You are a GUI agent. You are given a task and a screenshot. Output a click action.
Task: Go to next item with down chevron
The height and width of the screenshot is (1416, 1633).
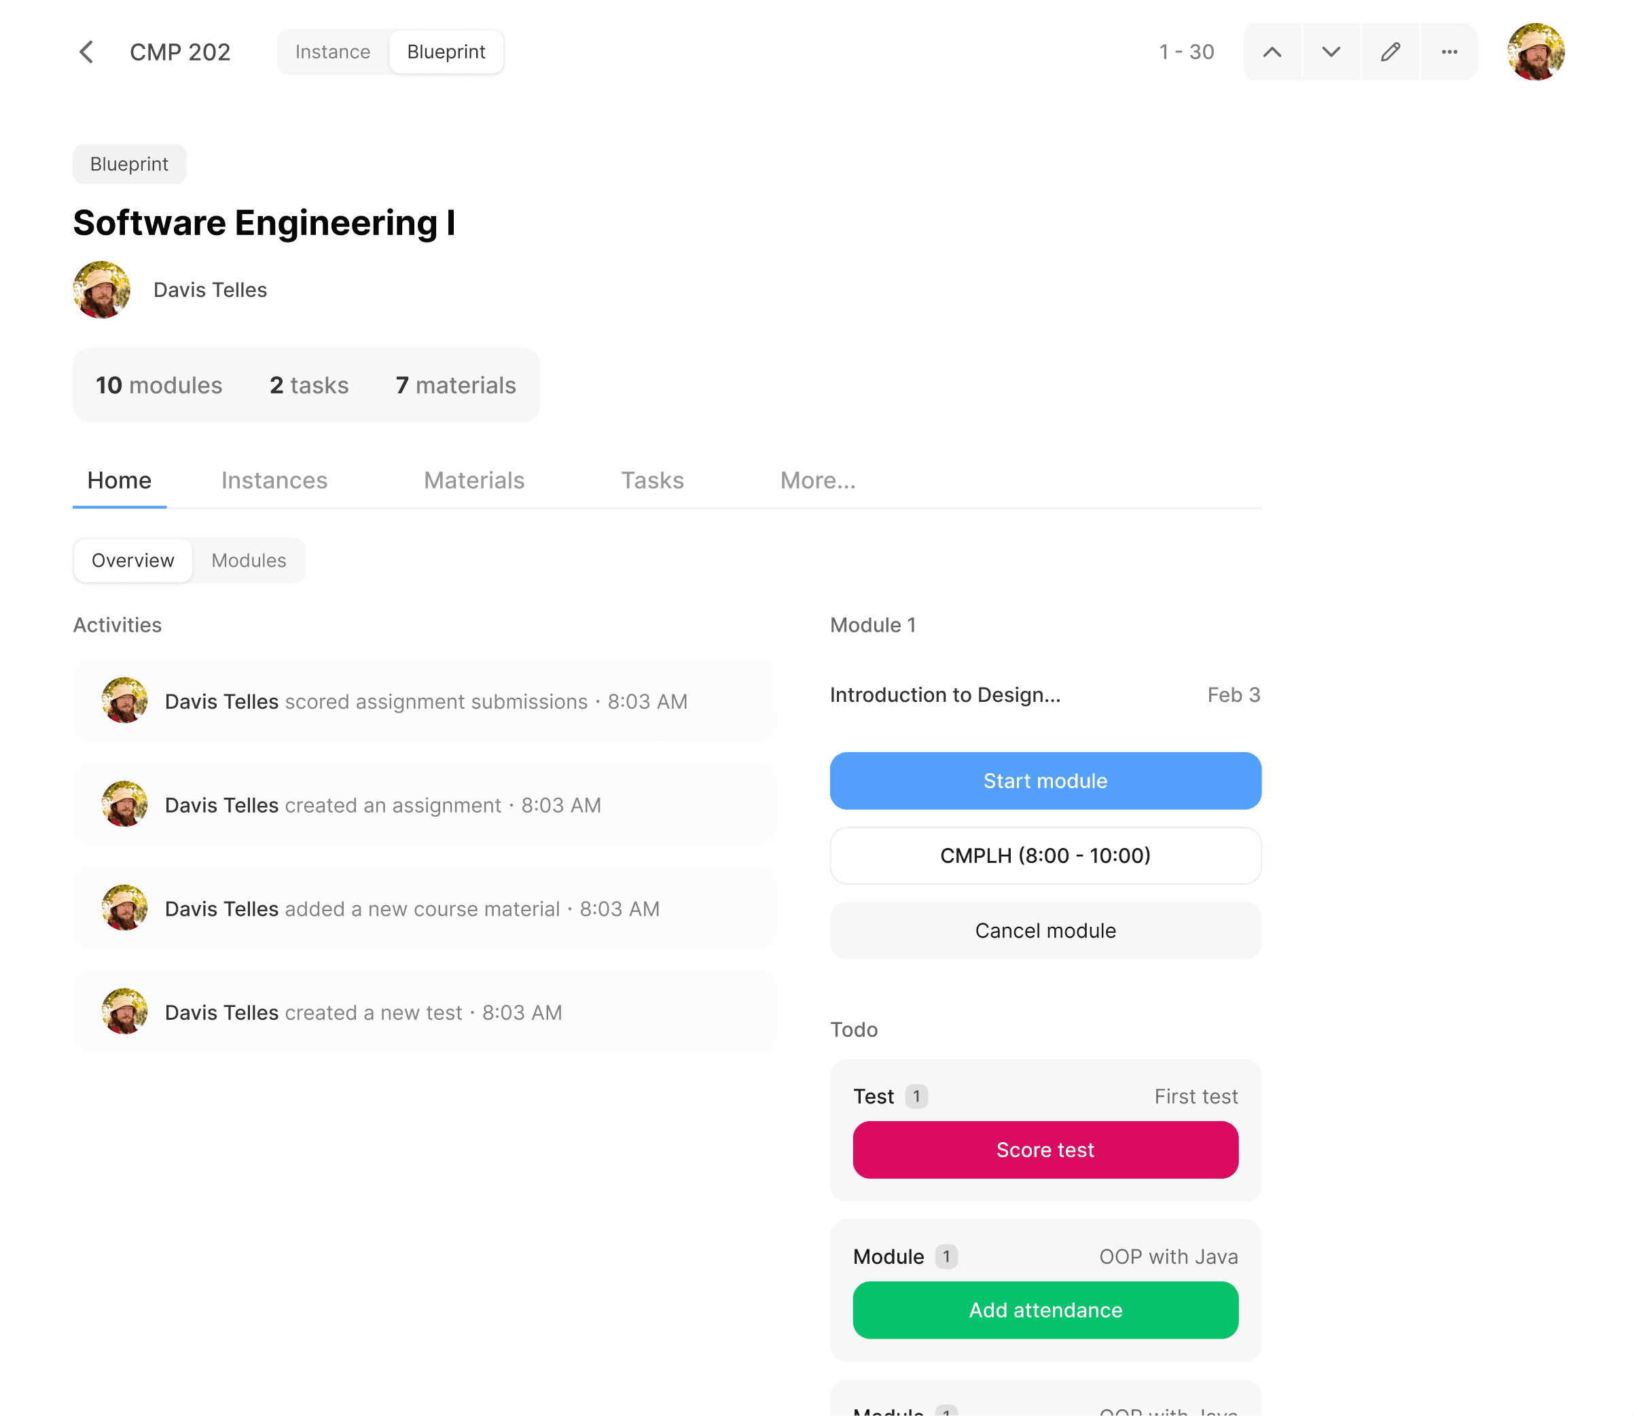coord(1331,52)
